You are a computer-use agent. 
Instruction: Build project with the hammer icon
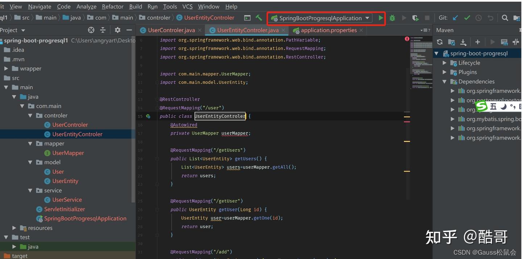pos(259,18)
